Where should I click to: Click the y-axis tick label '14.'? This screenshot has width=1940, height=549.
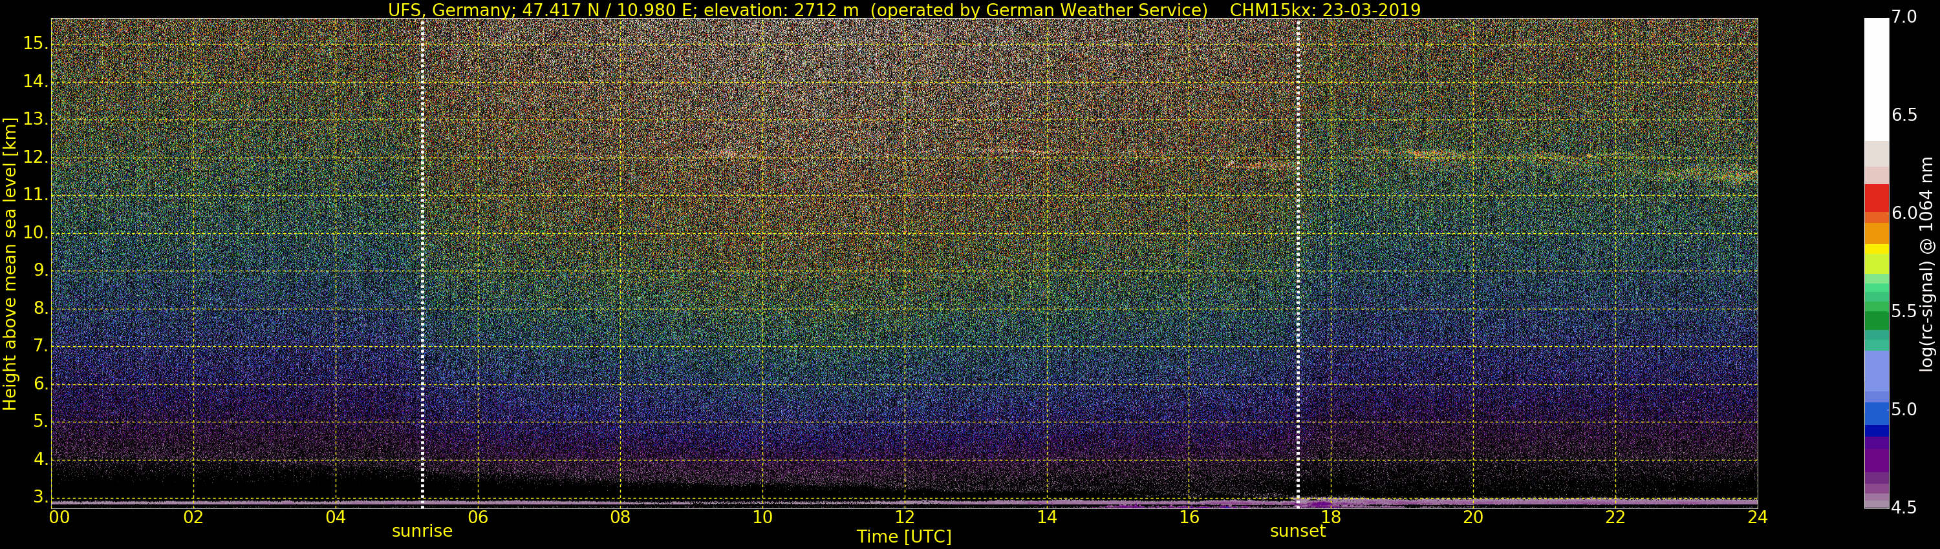point(35,82)
